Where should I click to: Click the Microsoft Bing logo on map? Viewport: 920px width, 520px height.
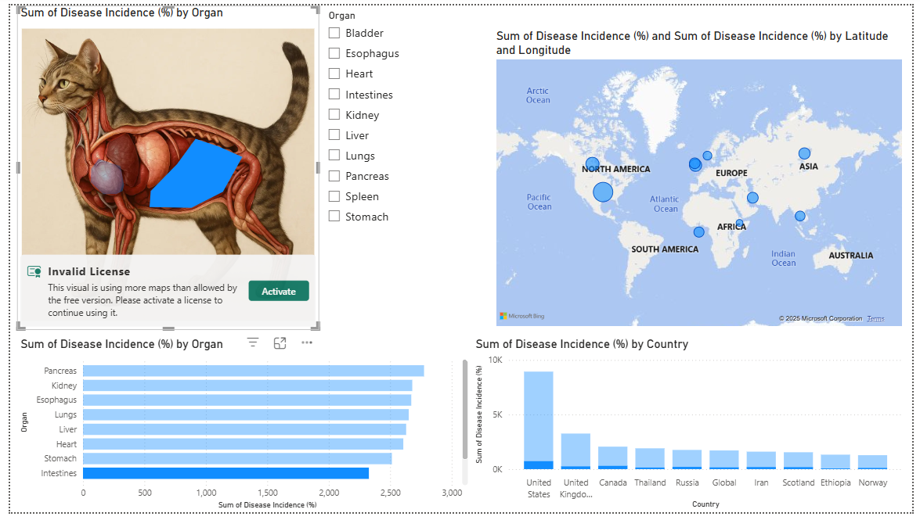click(522, 316)
